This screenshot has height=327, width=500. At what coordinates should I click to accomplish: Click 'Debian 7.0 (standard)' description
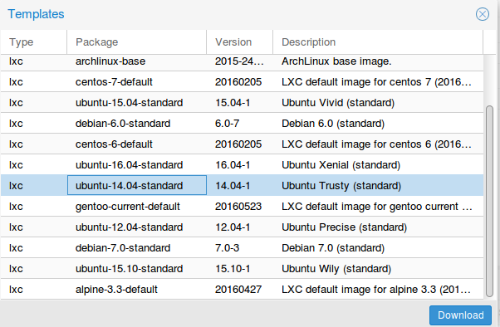click(x=333, y=247)
